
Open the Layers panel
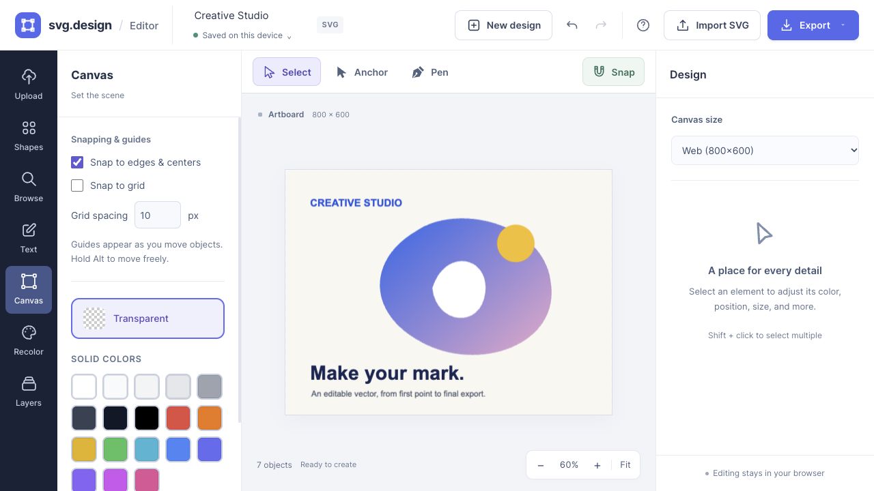29,391
